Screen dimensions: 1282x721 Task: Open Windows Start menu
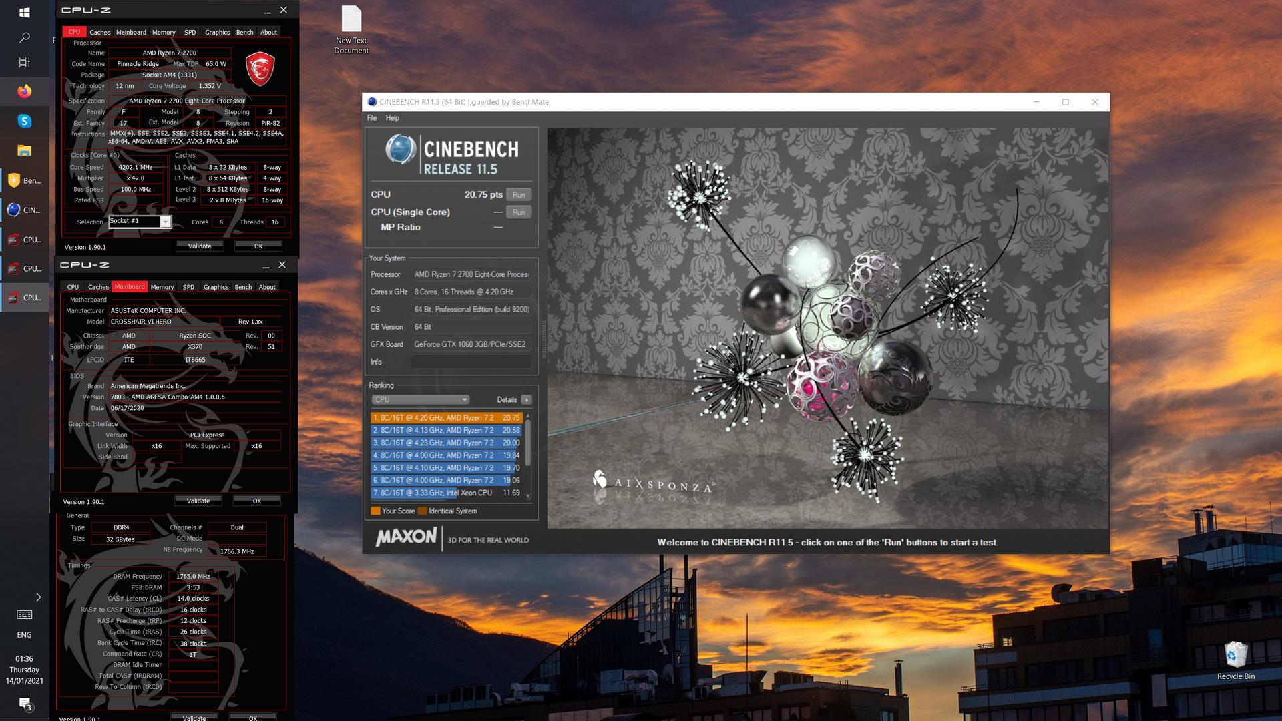(x=24, y=12)
